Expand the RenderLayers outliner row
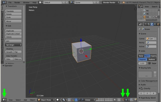 [x=142, y=11]
